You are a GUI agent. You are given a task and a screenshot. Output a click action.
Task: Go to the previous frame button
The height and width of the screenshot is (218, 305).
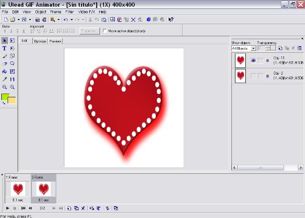(30, 209)
